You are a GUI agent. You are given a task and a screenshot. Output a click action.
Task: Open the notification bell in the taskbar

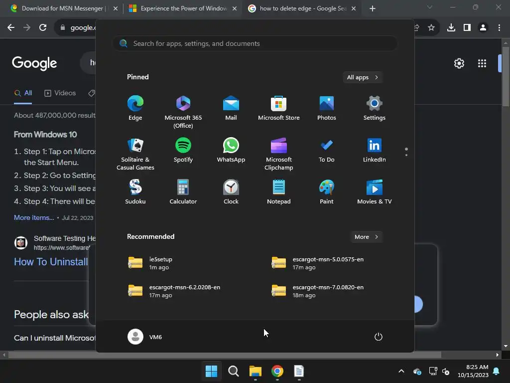pos(497,371)
